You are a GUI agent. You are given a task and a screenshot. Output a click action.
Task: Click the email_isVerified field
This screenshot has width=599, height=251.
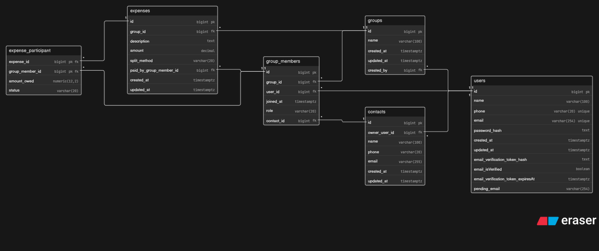(x=532, y=169)
